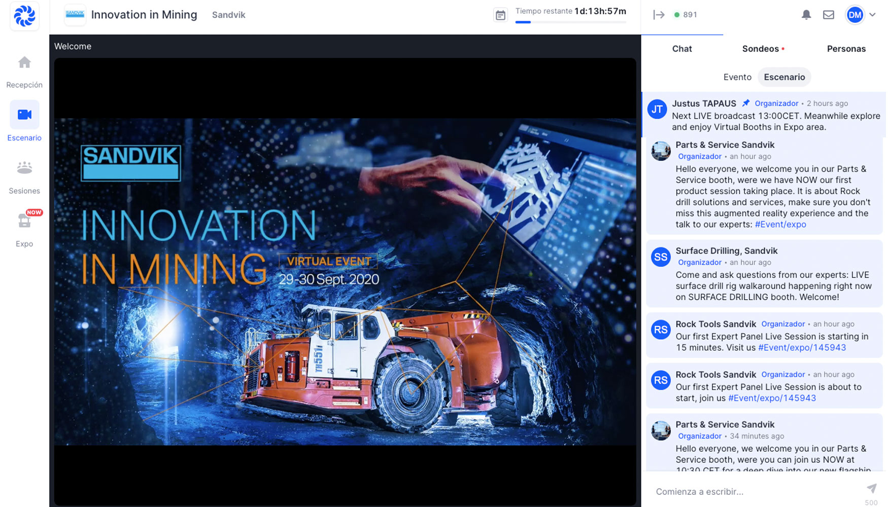Open the Expo booth icon
This screenshot has height=507, width=888.
point(24,222)
